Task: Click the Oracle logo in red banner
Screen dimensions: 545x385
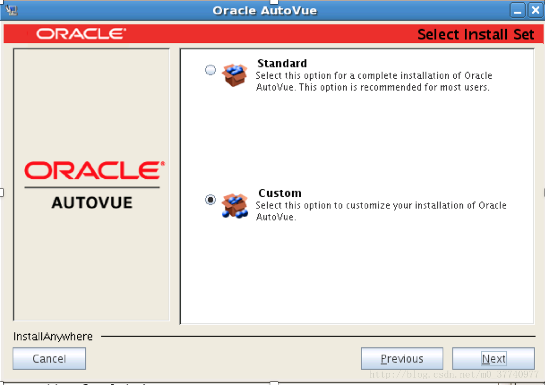Action: tap(81, 34)
